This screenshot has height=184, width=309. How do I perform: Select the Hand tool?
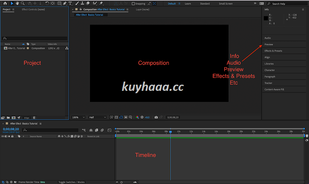click(17, 3)
